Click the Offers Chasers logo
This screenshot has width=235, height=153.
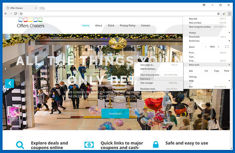click(31, 23)
